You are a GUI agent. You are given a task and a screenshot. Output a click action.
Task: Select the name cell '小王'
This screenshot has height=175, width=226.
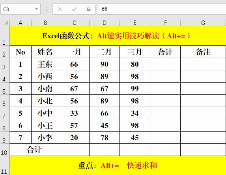45,125
